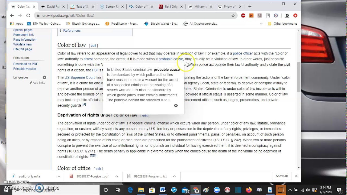Switch to the Priory of tab
Viewport: 347px width, 195px height.
pyautogui.click(x=229, y=6)
